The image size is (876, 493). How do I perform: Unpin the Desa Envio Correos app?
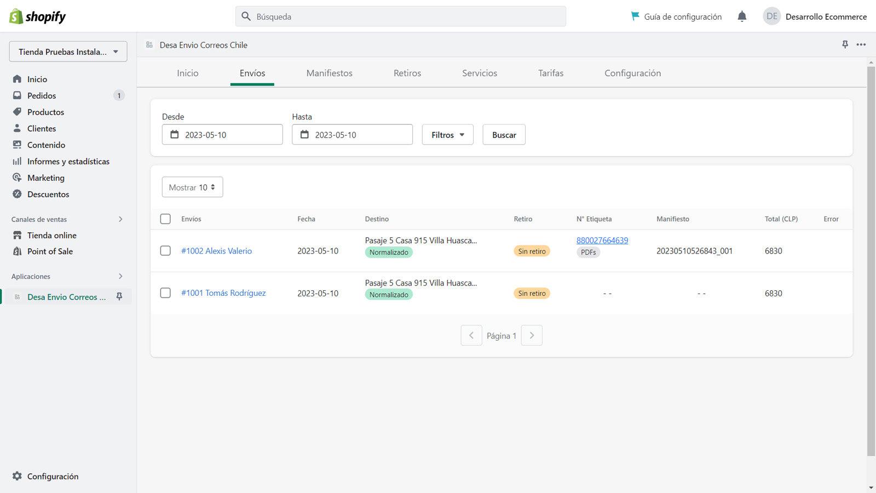(119, 296)
